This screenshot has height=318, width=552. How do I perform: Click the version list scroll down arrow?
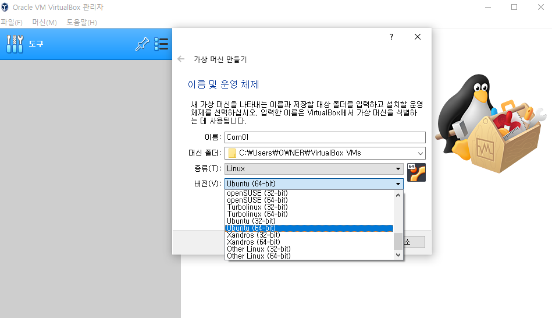click(x=398, y=255)
